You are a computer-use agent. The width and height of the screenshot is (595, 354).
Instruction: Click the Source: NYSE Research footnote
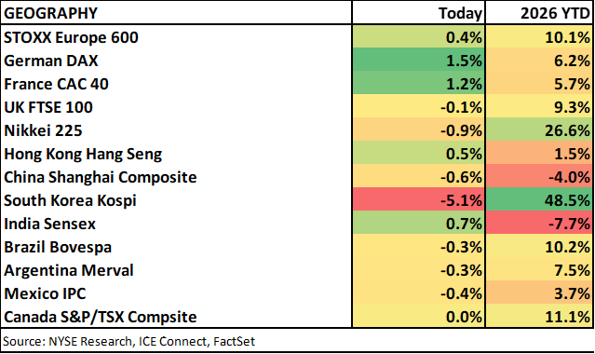tap(129, 341)
